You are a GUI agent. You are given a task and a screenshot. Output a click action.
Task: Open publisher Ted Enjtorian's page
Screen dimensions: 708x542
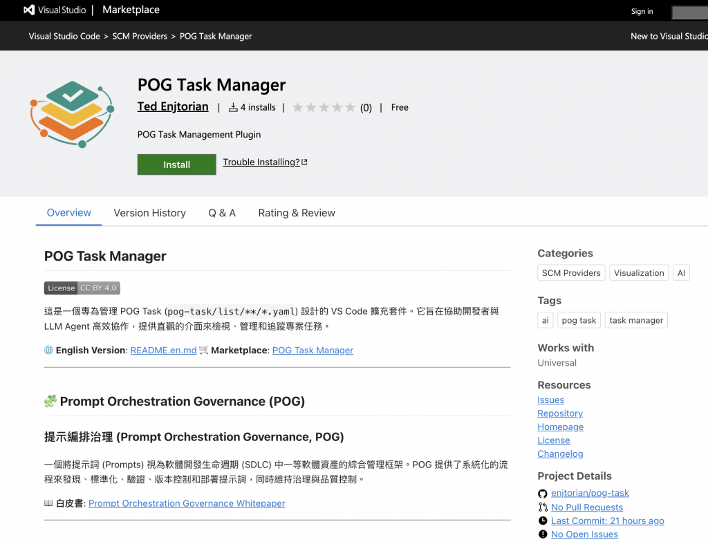click(x=173, y=106)
